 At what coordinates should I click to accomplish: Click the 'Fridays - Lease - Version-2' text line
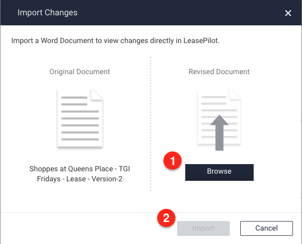tap(79, 178)
